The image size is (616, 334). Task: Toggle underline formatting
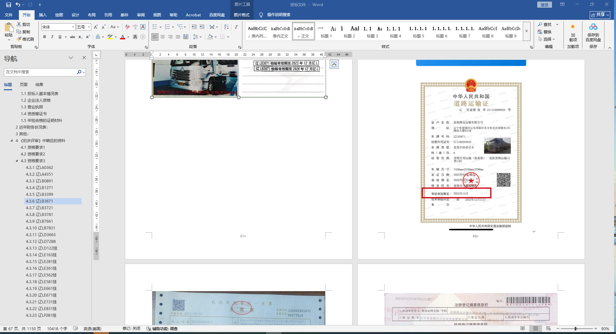60,37
